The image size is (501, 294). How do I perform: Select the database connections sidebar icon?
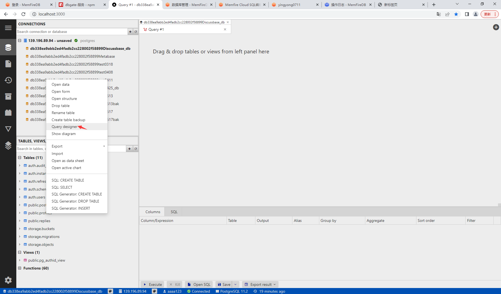8,47
